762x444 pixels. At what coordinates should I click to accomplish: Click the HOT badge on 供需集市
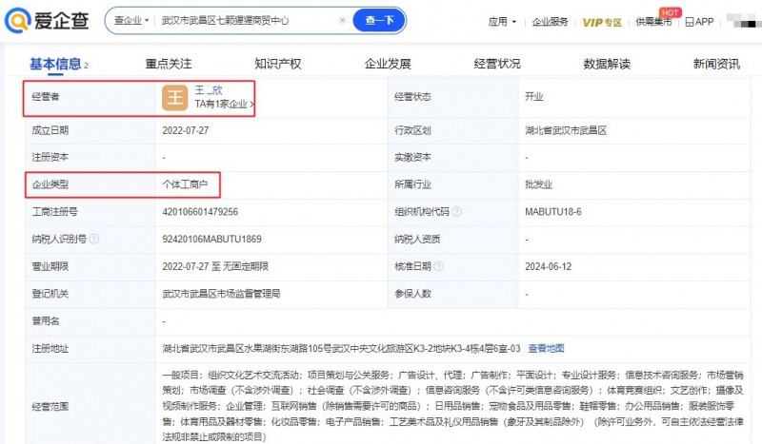coord(670,11)
